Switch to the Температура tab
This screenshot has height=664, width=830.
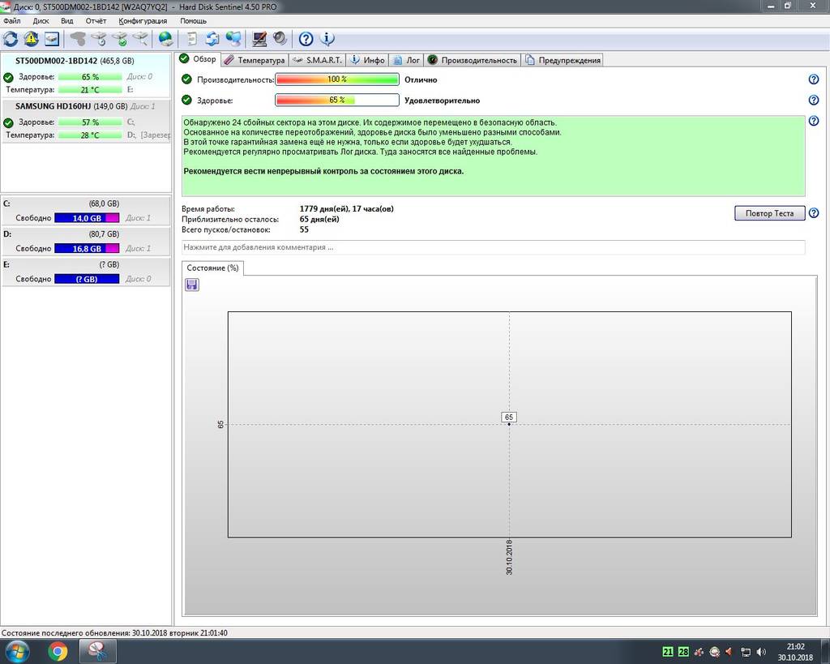255,60
